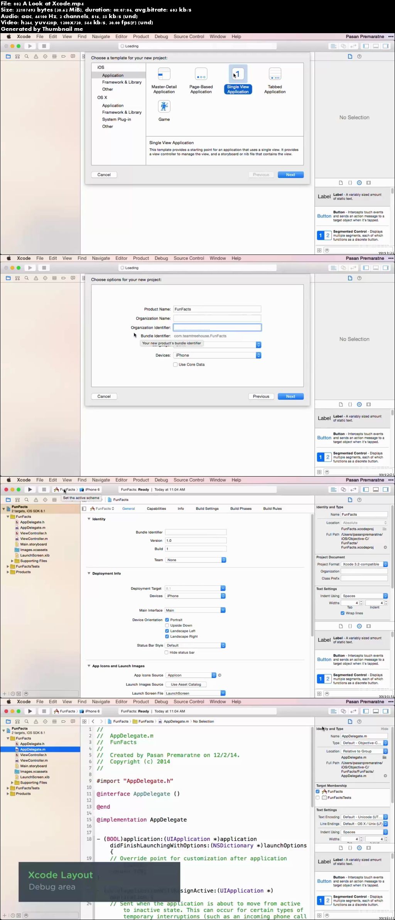Select System Plug-in under OS X
395x920 pixels.
point(116,119)
